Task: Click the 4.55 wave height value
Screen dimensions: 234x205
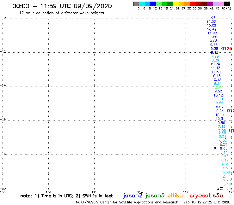Action: (225, 164)
